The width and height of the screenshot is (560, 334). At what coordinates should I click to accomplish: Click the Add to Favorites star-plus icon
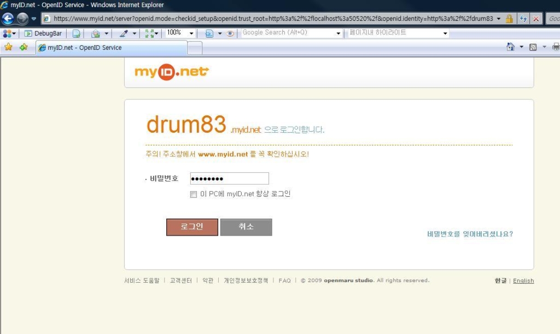click(x=24, y=47)
